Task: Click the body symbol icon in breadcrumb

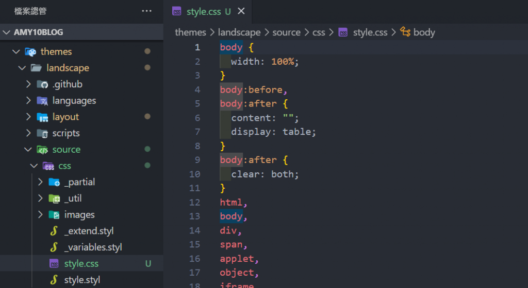Action: [405, 32]
